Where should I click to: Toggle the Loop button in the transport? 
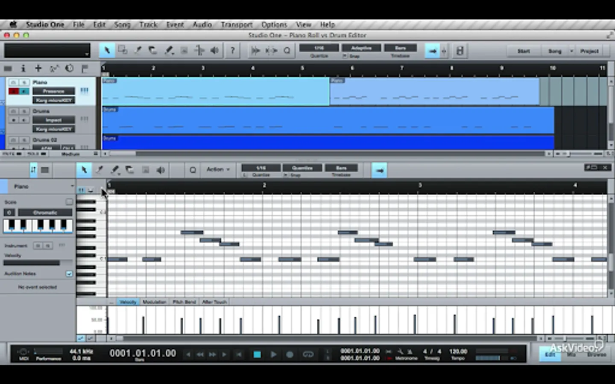pos(308,354)
